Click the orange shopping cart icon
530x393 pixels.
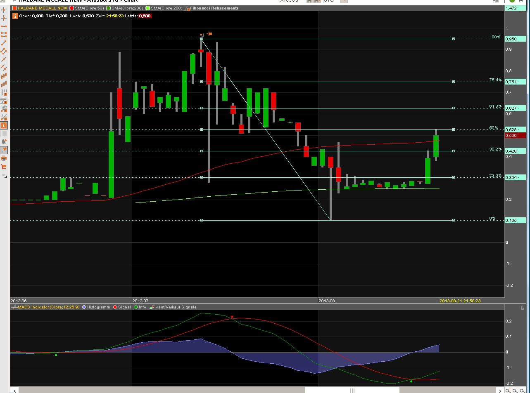pos(4,167)
